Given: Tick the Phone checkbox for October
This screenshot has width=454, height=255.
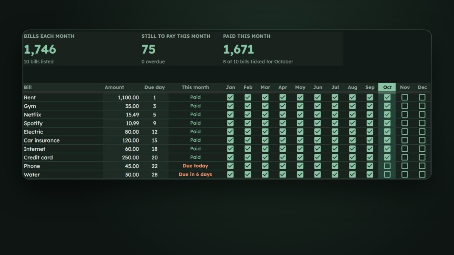Looking at the screenshot, I should pyautogui.click(x=387, y=166).
